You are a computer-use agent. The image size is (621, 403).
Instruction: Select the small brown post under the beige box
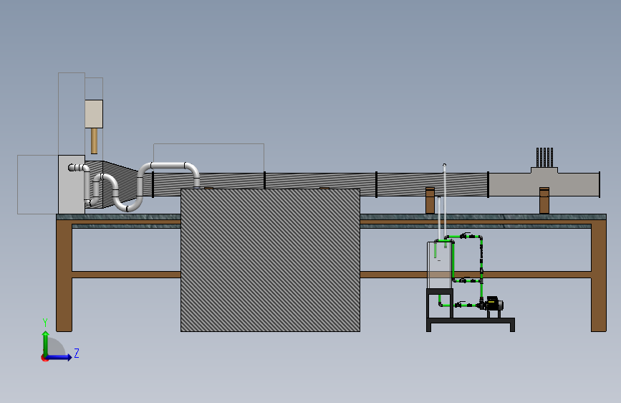95,141
